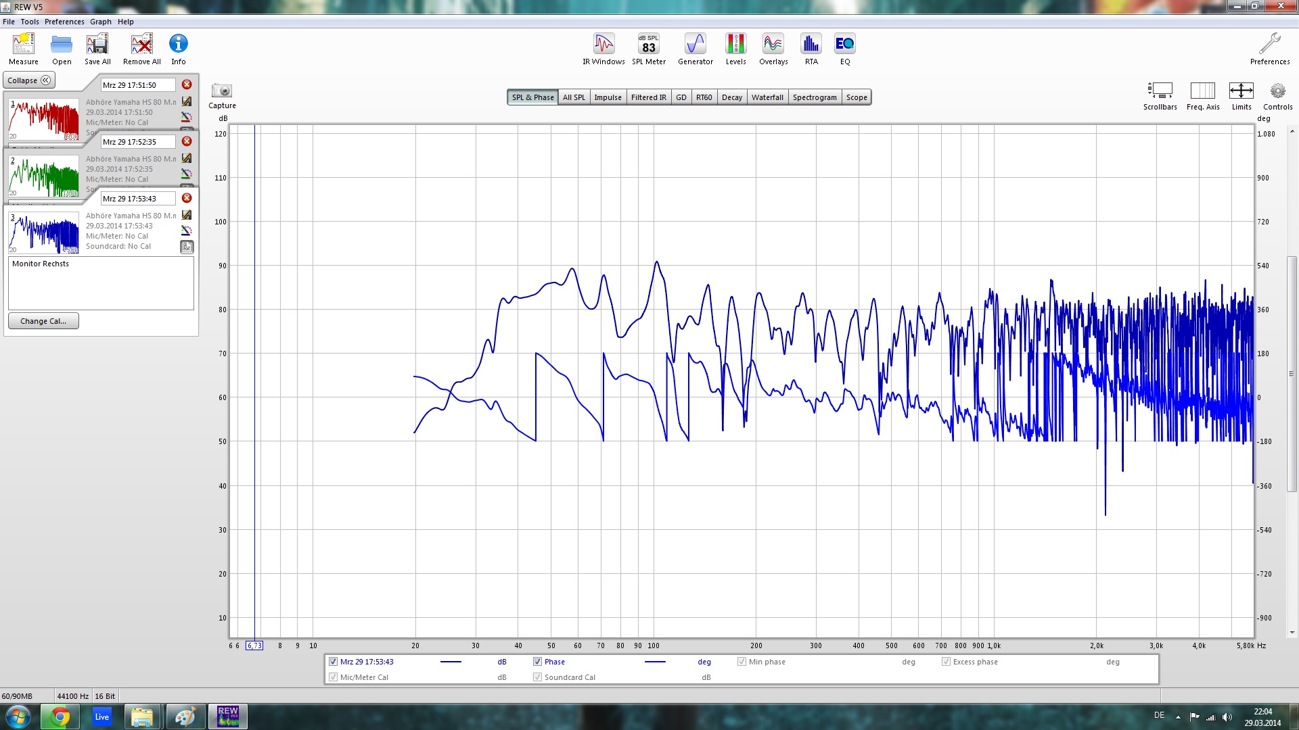Open the Levels tool
The image size is (1299, 730).
735,49
